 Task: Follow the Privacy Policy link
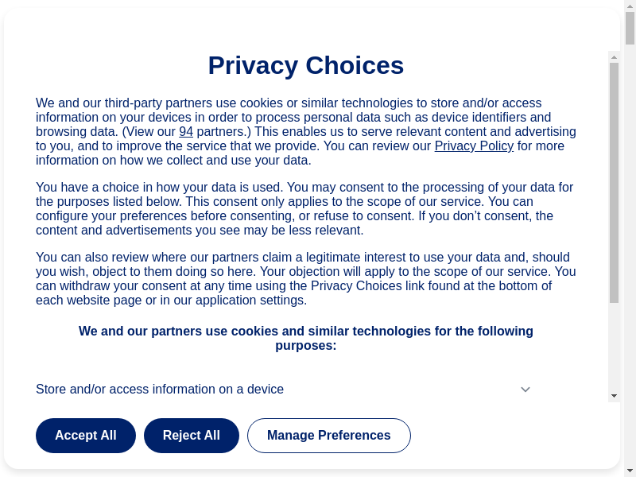point(474,146)
